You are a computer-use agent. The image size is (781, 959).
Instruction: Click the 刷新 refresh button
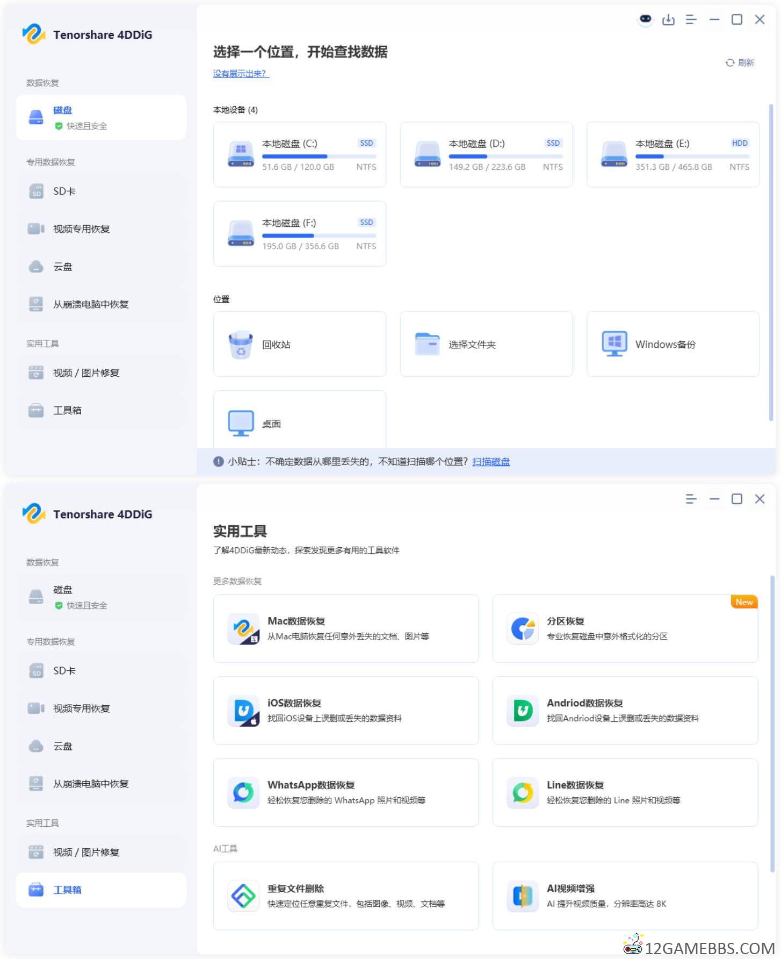pyautogui.click(x=740, y=63)
